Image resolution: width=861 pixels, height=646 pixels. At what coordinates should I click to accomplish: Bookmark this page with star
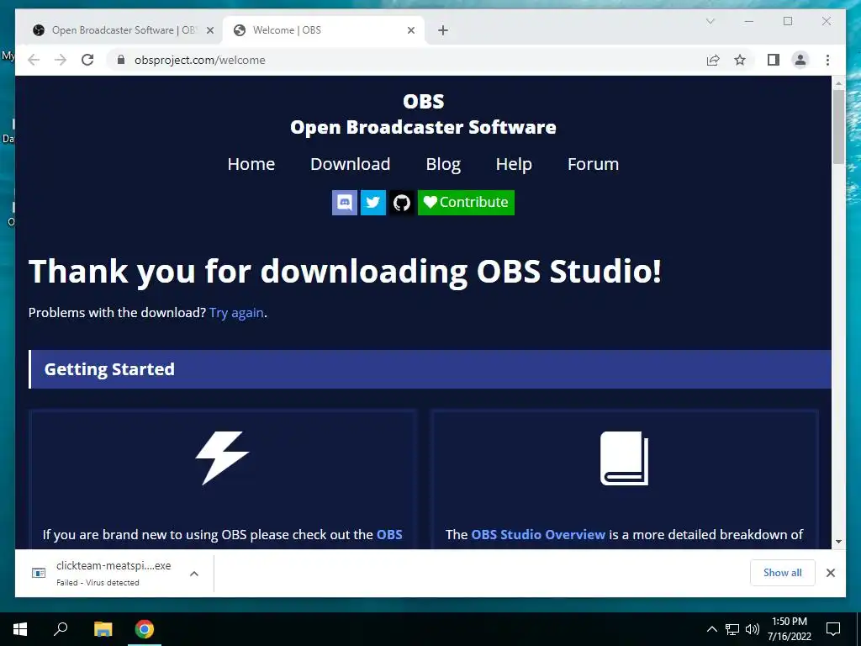tap(740, 60)
